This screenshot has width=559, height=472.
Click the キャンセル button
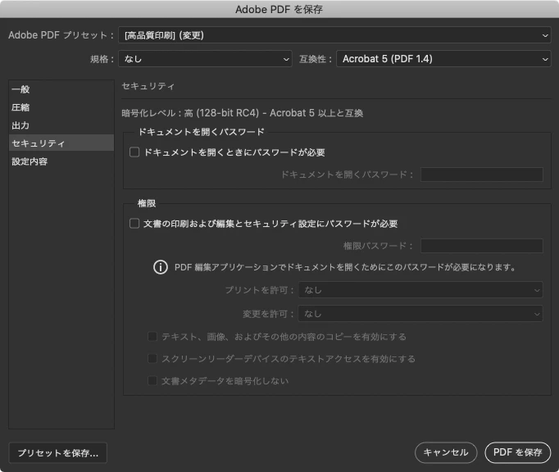(x=446, y=452)
